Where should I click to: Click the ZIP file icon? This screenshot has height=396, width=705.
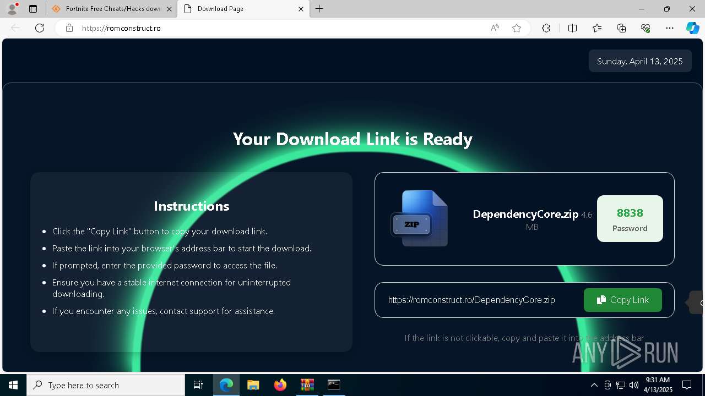pyautogui.click(x=420, y=218)
